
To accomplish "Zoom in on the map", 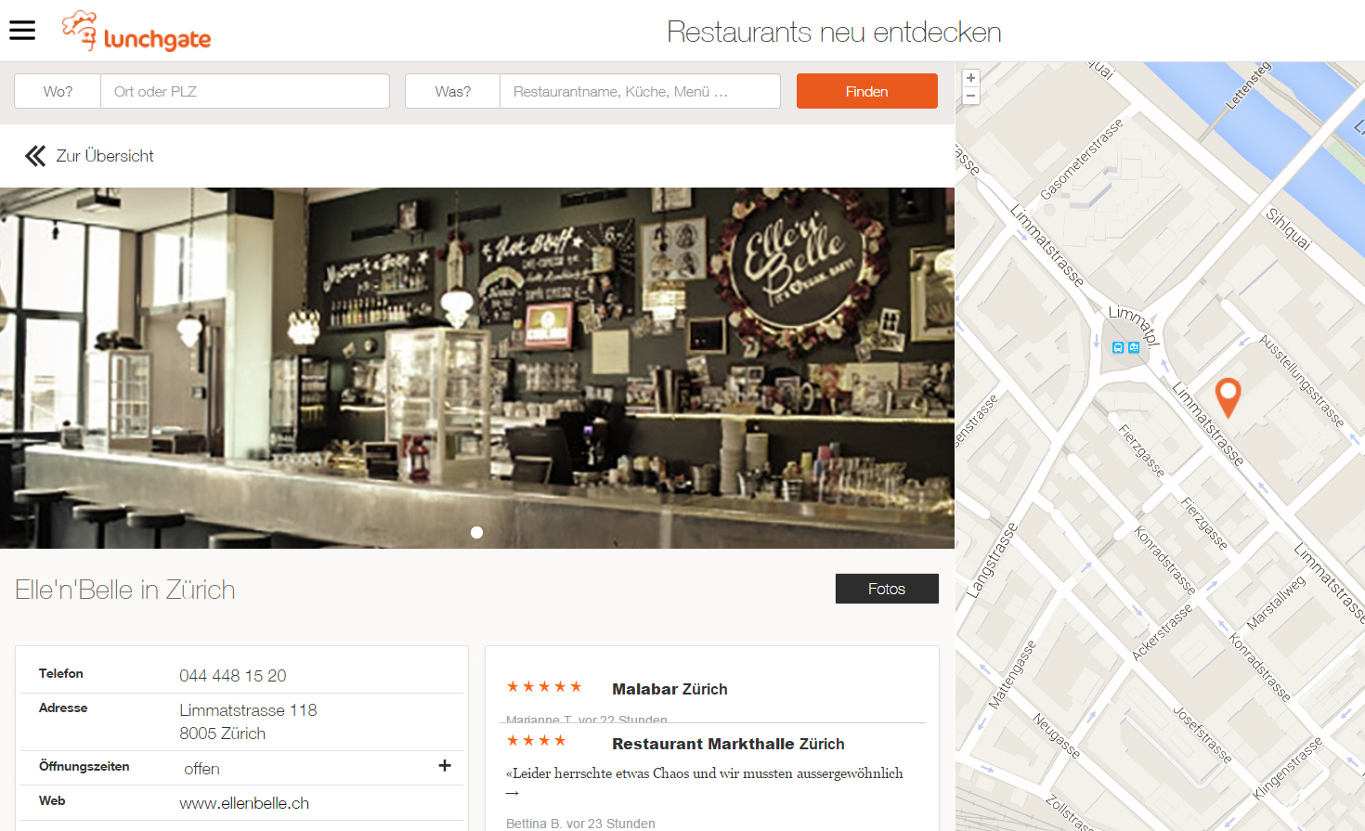I will [x=970, y=78].
